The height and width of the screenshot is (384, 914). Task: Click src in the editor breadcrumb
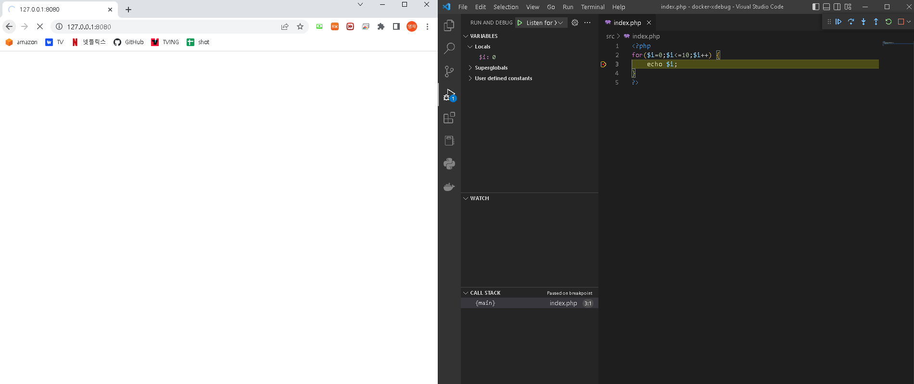tap(610, 36)
